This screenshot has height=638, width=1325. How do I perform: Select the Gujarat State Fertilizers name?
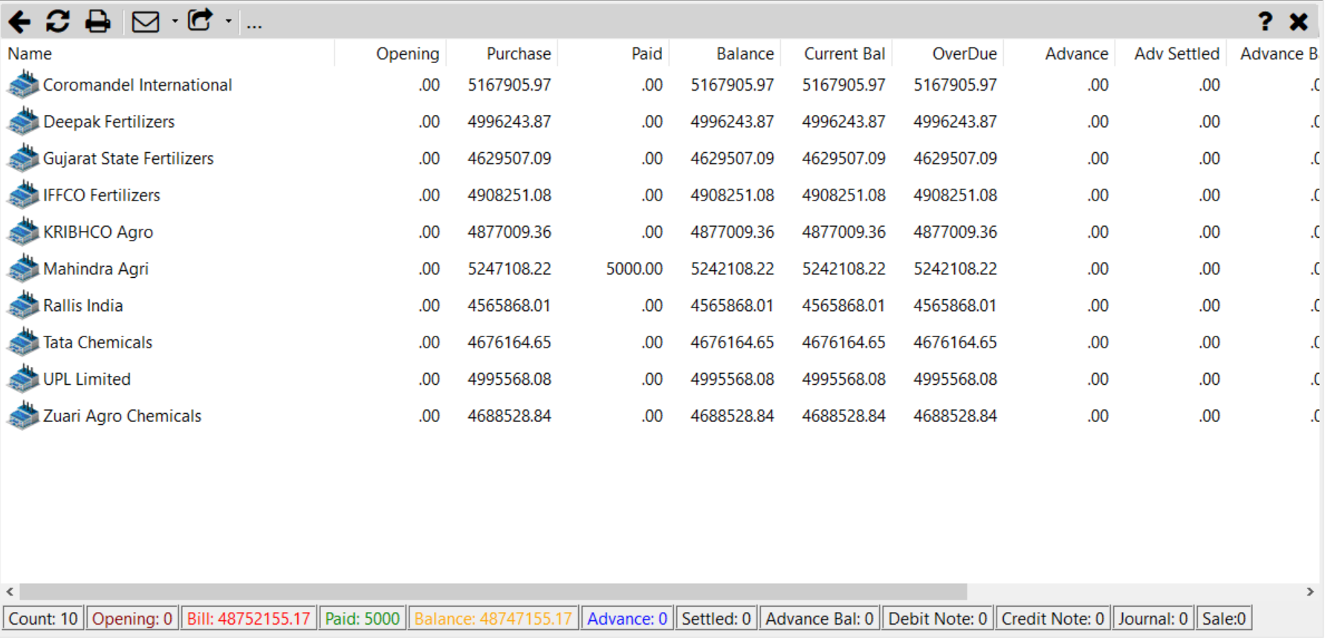[x=128, y=158]
